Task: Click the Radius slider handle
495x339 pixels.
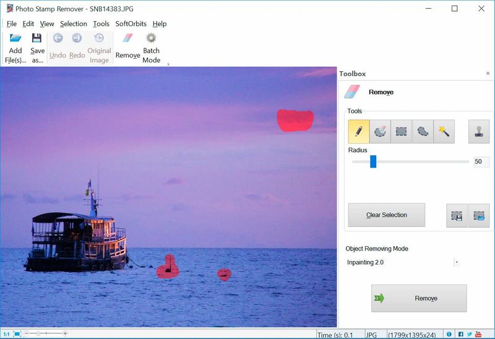Action: (373, 161)
